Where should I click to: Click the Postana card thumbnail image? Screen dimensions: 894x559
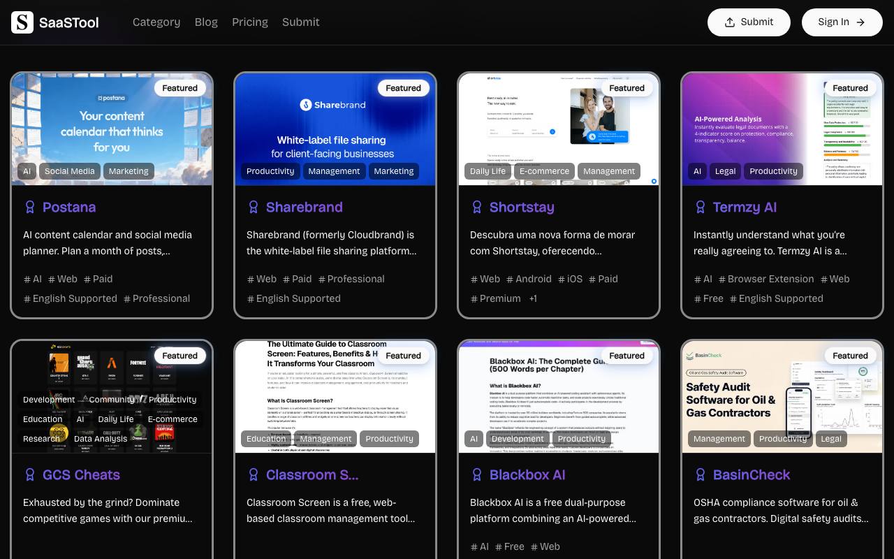(112, 129)
